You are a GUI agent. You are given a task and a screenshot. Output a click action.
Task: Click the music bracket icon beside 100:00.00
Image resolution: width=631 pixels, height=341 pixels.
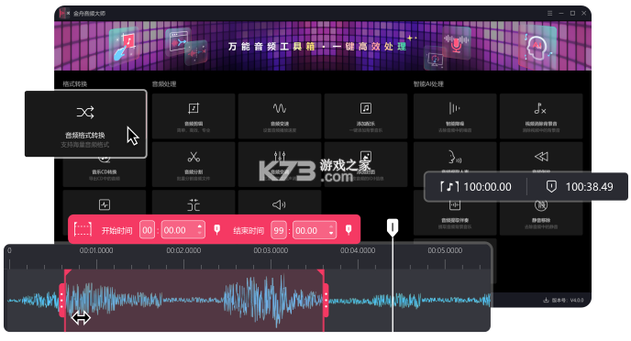449,187
